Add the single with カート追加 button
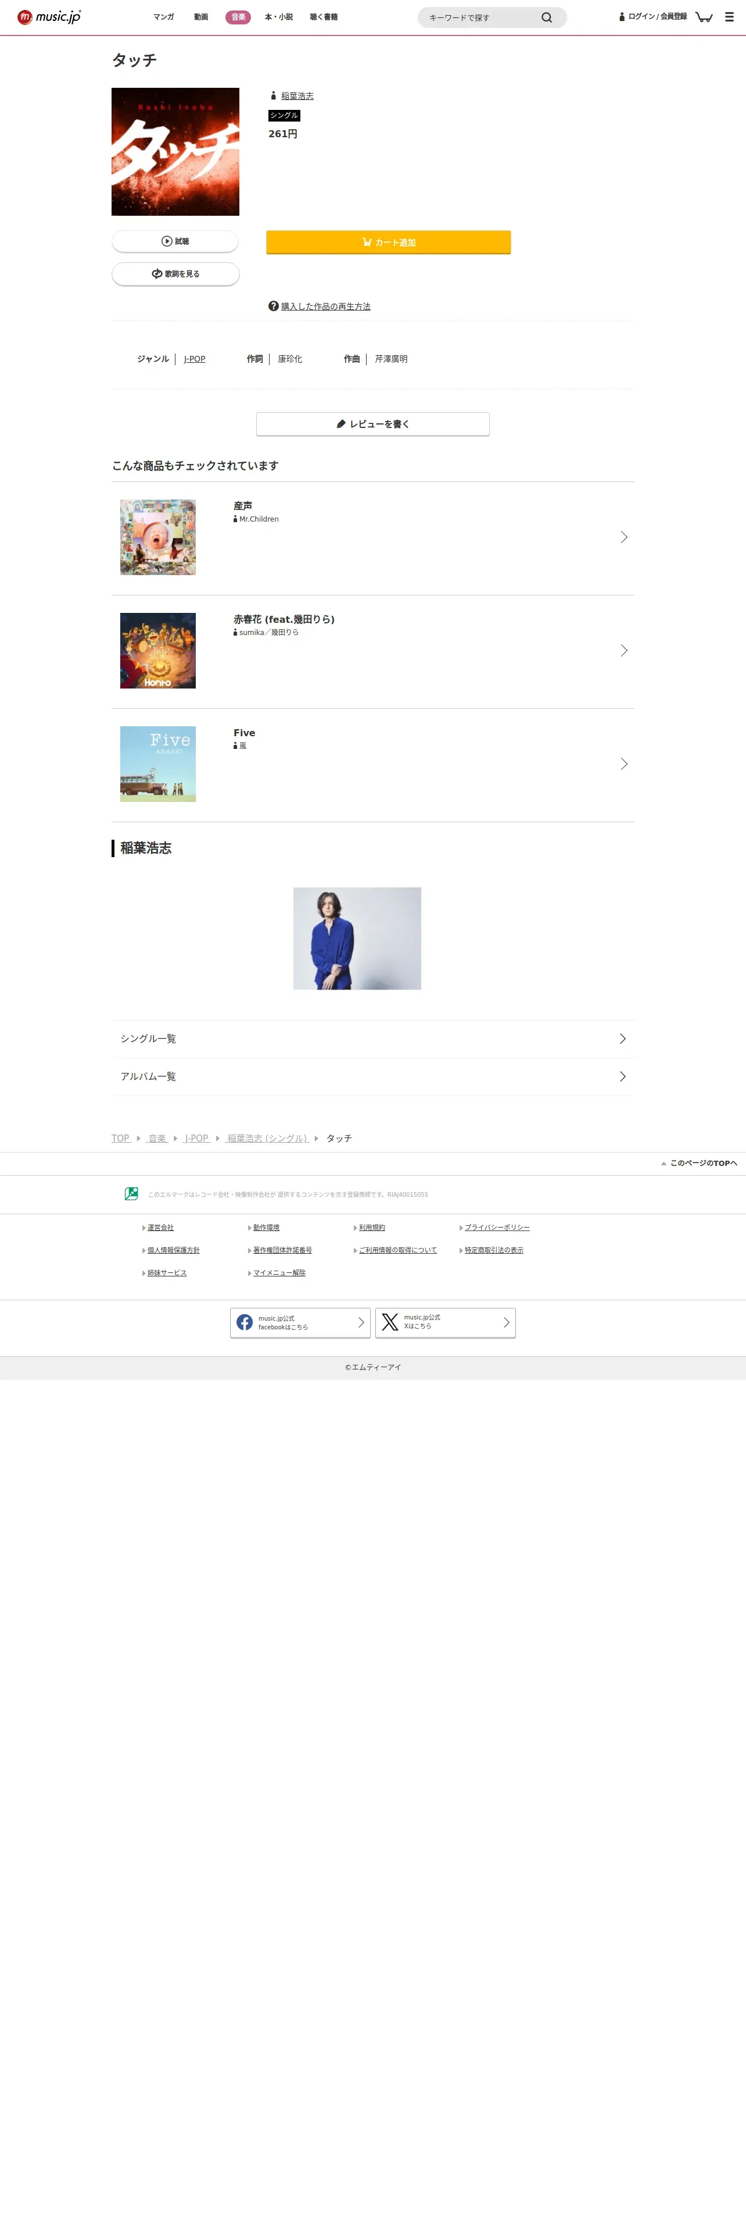This screenshot has height=2240, width=746. click(x=388, y=242)
